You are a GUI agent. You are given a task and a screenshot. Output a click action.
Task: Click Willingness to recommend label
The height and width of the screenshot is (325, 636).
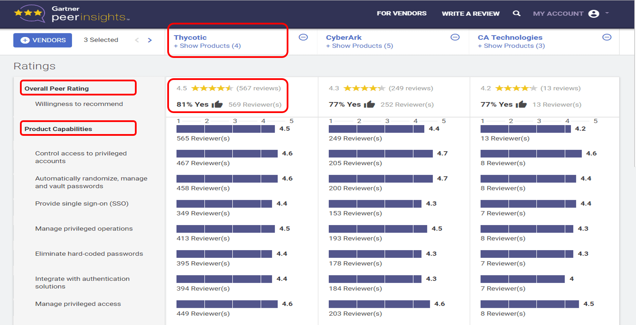tap(79, 104)
